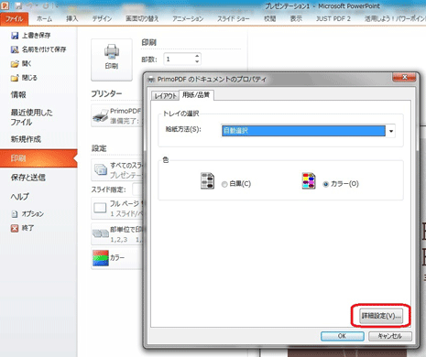This screenshot has height=357, width=426.
Task: Open the スライドショー ribbon tab
Action: tap(234, 19)
